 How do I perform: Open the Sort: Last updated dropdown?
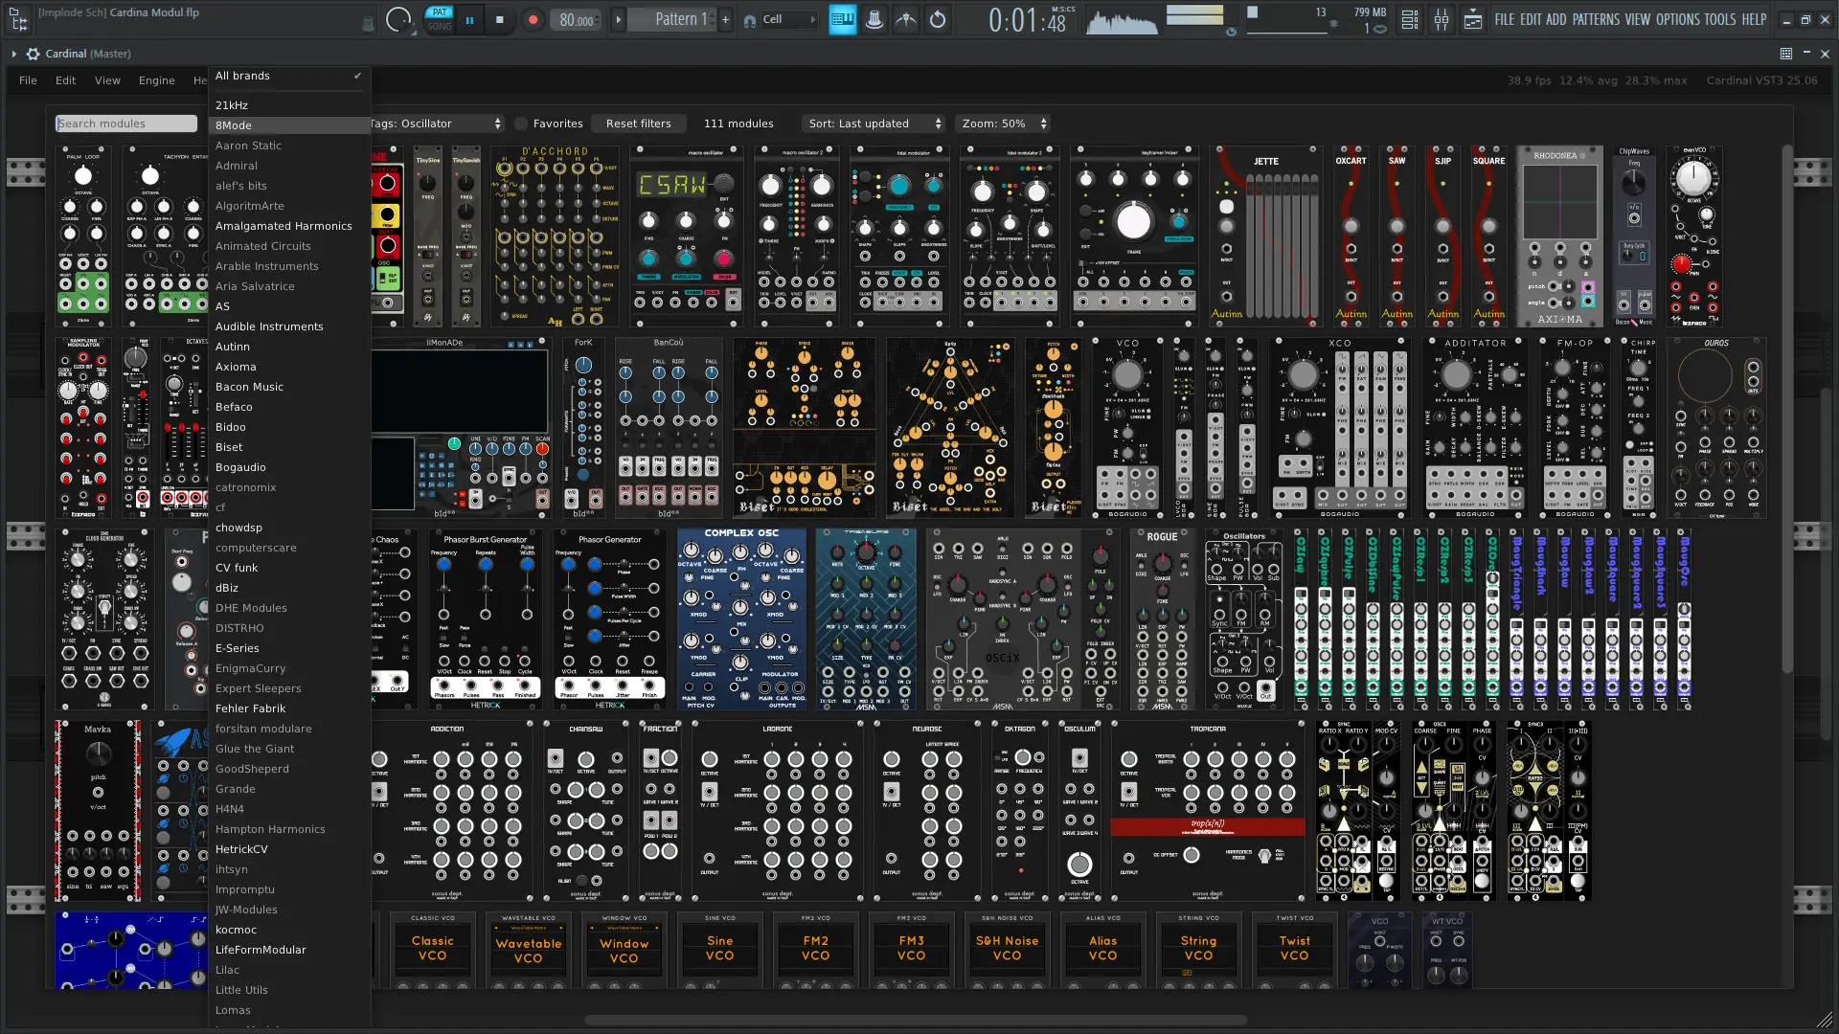(x=874, y=124)
